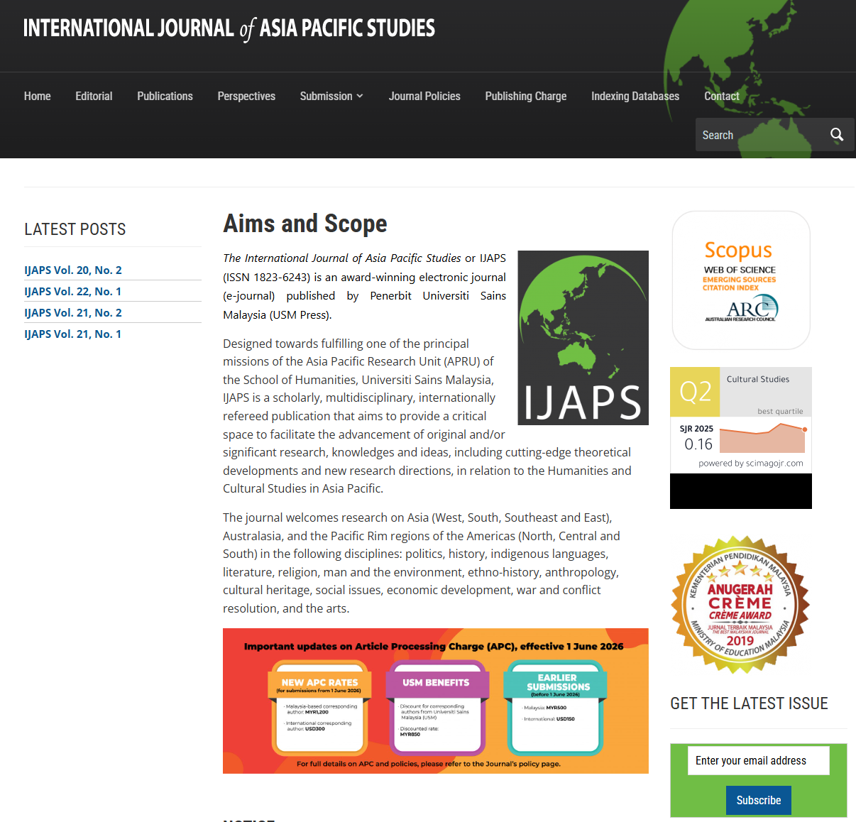Open the Scimago Q2 quartile widget

741,420
